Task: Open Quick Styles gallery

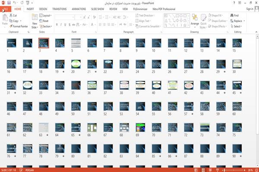Action: (203, 22)
